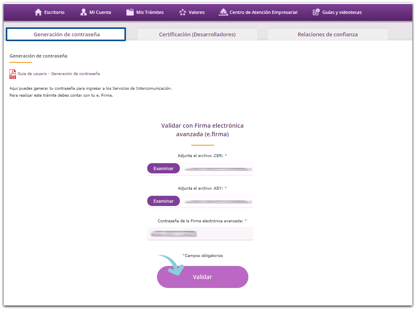Click the 'Adjunta el archivo .CER:' label
The height and width of the screenshot is (310, 416).
click(x=200, y=156)
